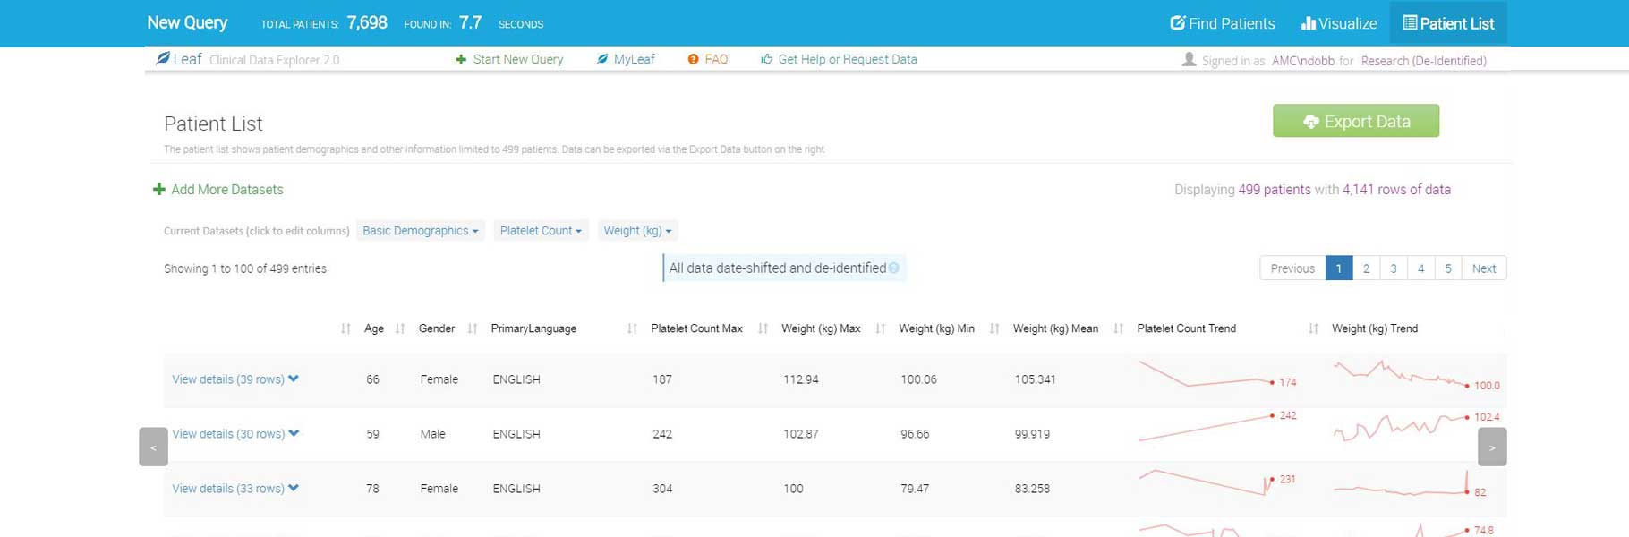Viewport: 1629px width, 537px height.
Task: Expand View details (30 rows)
Action: [x=235, y=434]
